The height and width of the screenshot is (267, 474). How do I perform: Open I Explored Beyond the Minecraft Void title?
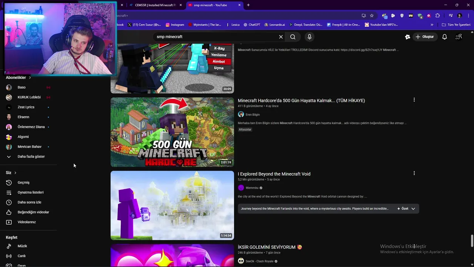pyautogui.click(x=274, y=174)
